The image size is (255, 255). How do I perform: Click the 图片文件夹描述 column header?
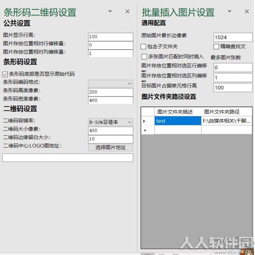(x=178, y=112)
